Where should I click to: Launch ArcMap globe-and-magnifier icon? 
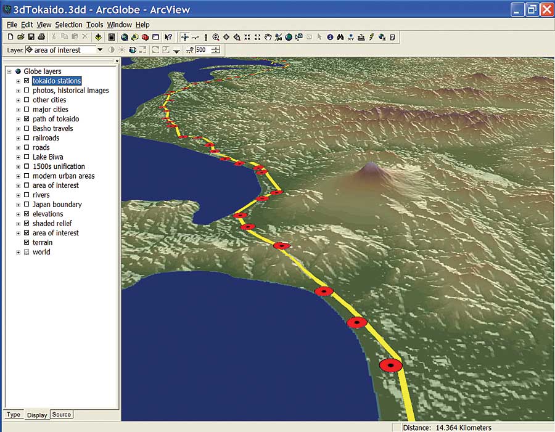[124, 37]
